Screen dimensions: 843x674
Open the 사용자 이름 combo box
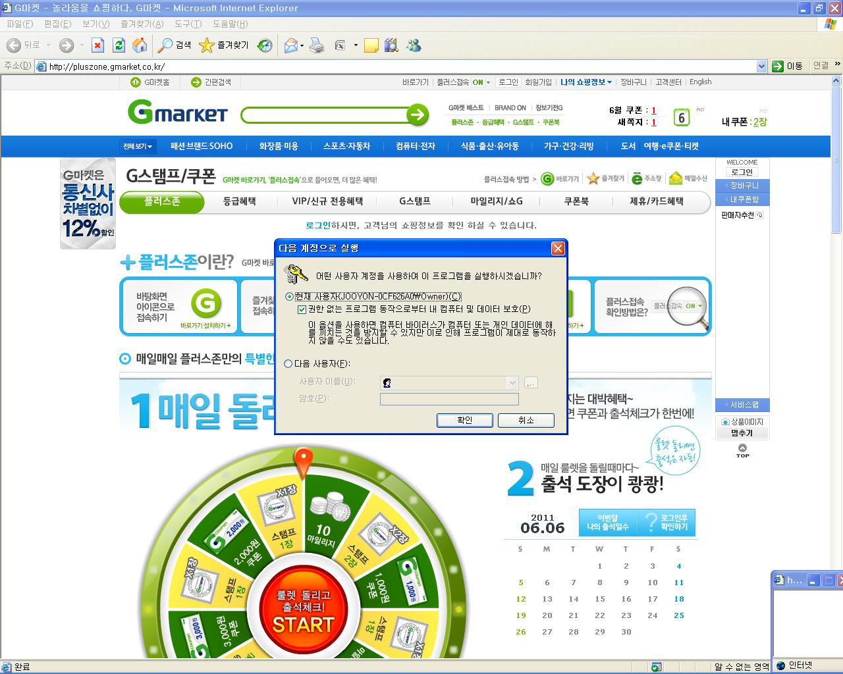click(450, 382)
